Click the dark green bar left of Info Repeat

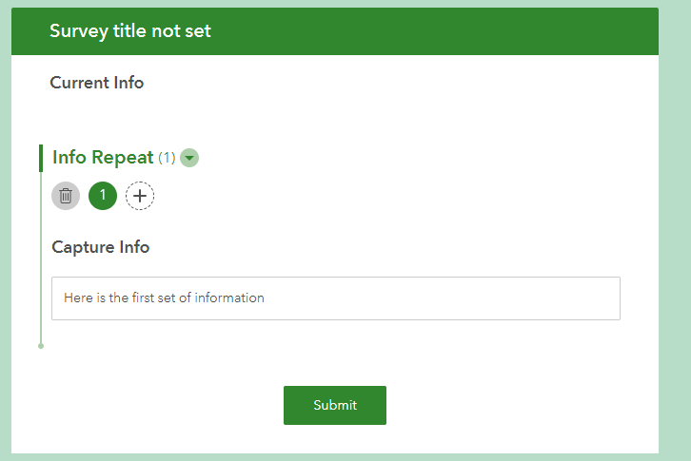pos(41,158)
